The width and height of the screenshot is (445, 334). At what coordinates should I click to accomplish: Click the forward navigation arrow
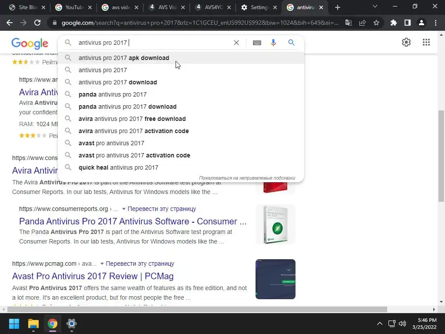click(x=23, y=23)
